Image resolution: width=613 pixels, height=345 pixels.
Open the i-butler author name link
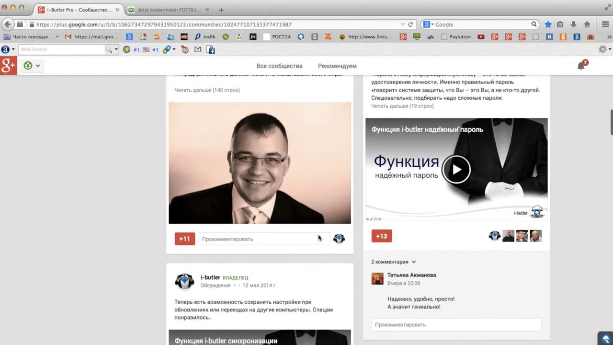pos(210,277)
